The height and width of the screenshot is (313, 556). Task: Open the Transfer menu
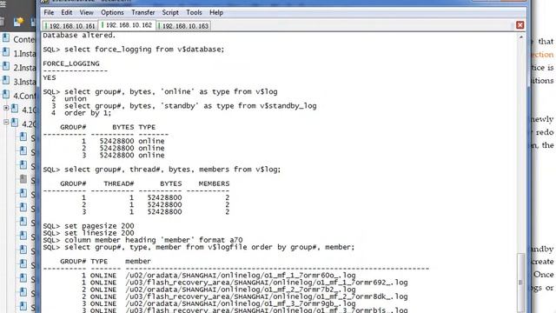[142, 12]
